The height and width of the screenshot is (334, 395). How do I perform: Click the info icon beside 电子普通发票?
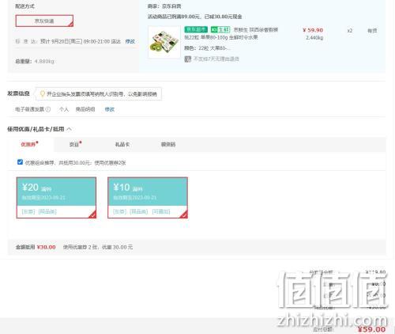tap(48, 109)
